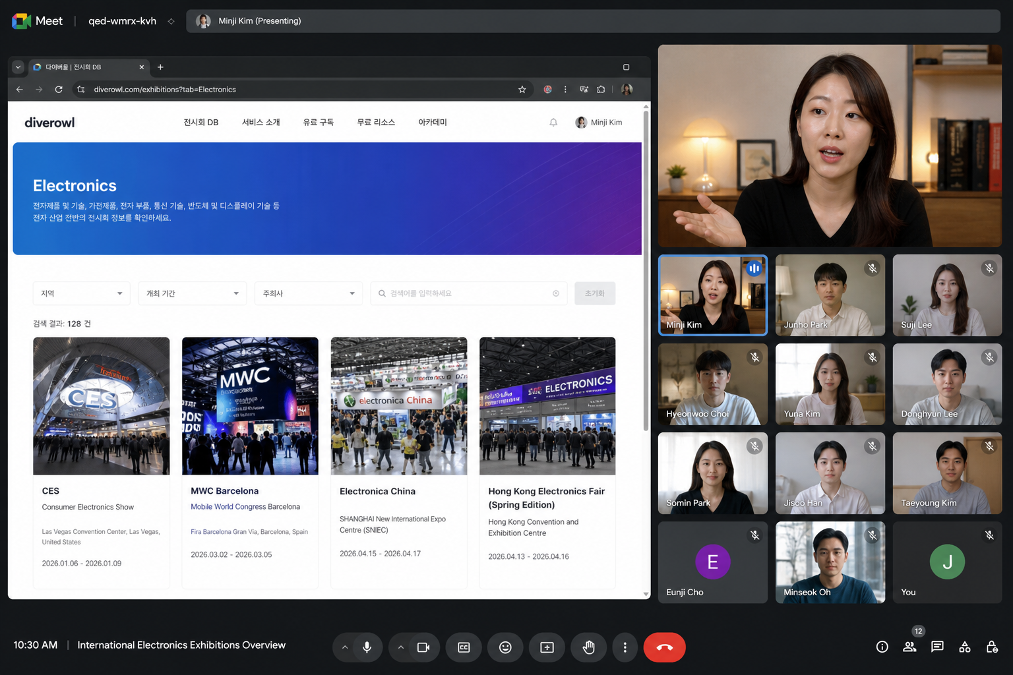The image size is (1013, 675).
Task: Open the activities shapes icon
Action: tap(965, 647)
